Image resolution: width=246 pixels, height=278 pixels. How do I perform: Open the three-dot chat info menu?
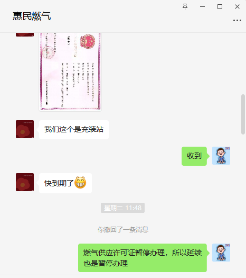point(237,21)
